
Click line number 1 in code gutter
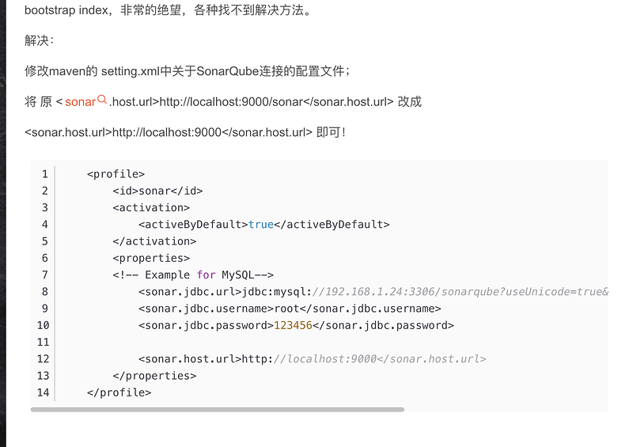[x=45, y=174]
